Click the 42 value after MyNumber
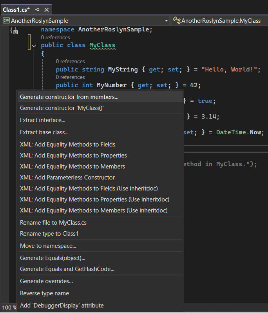Screen dimensions: 268x313 [x=194, y=85]
